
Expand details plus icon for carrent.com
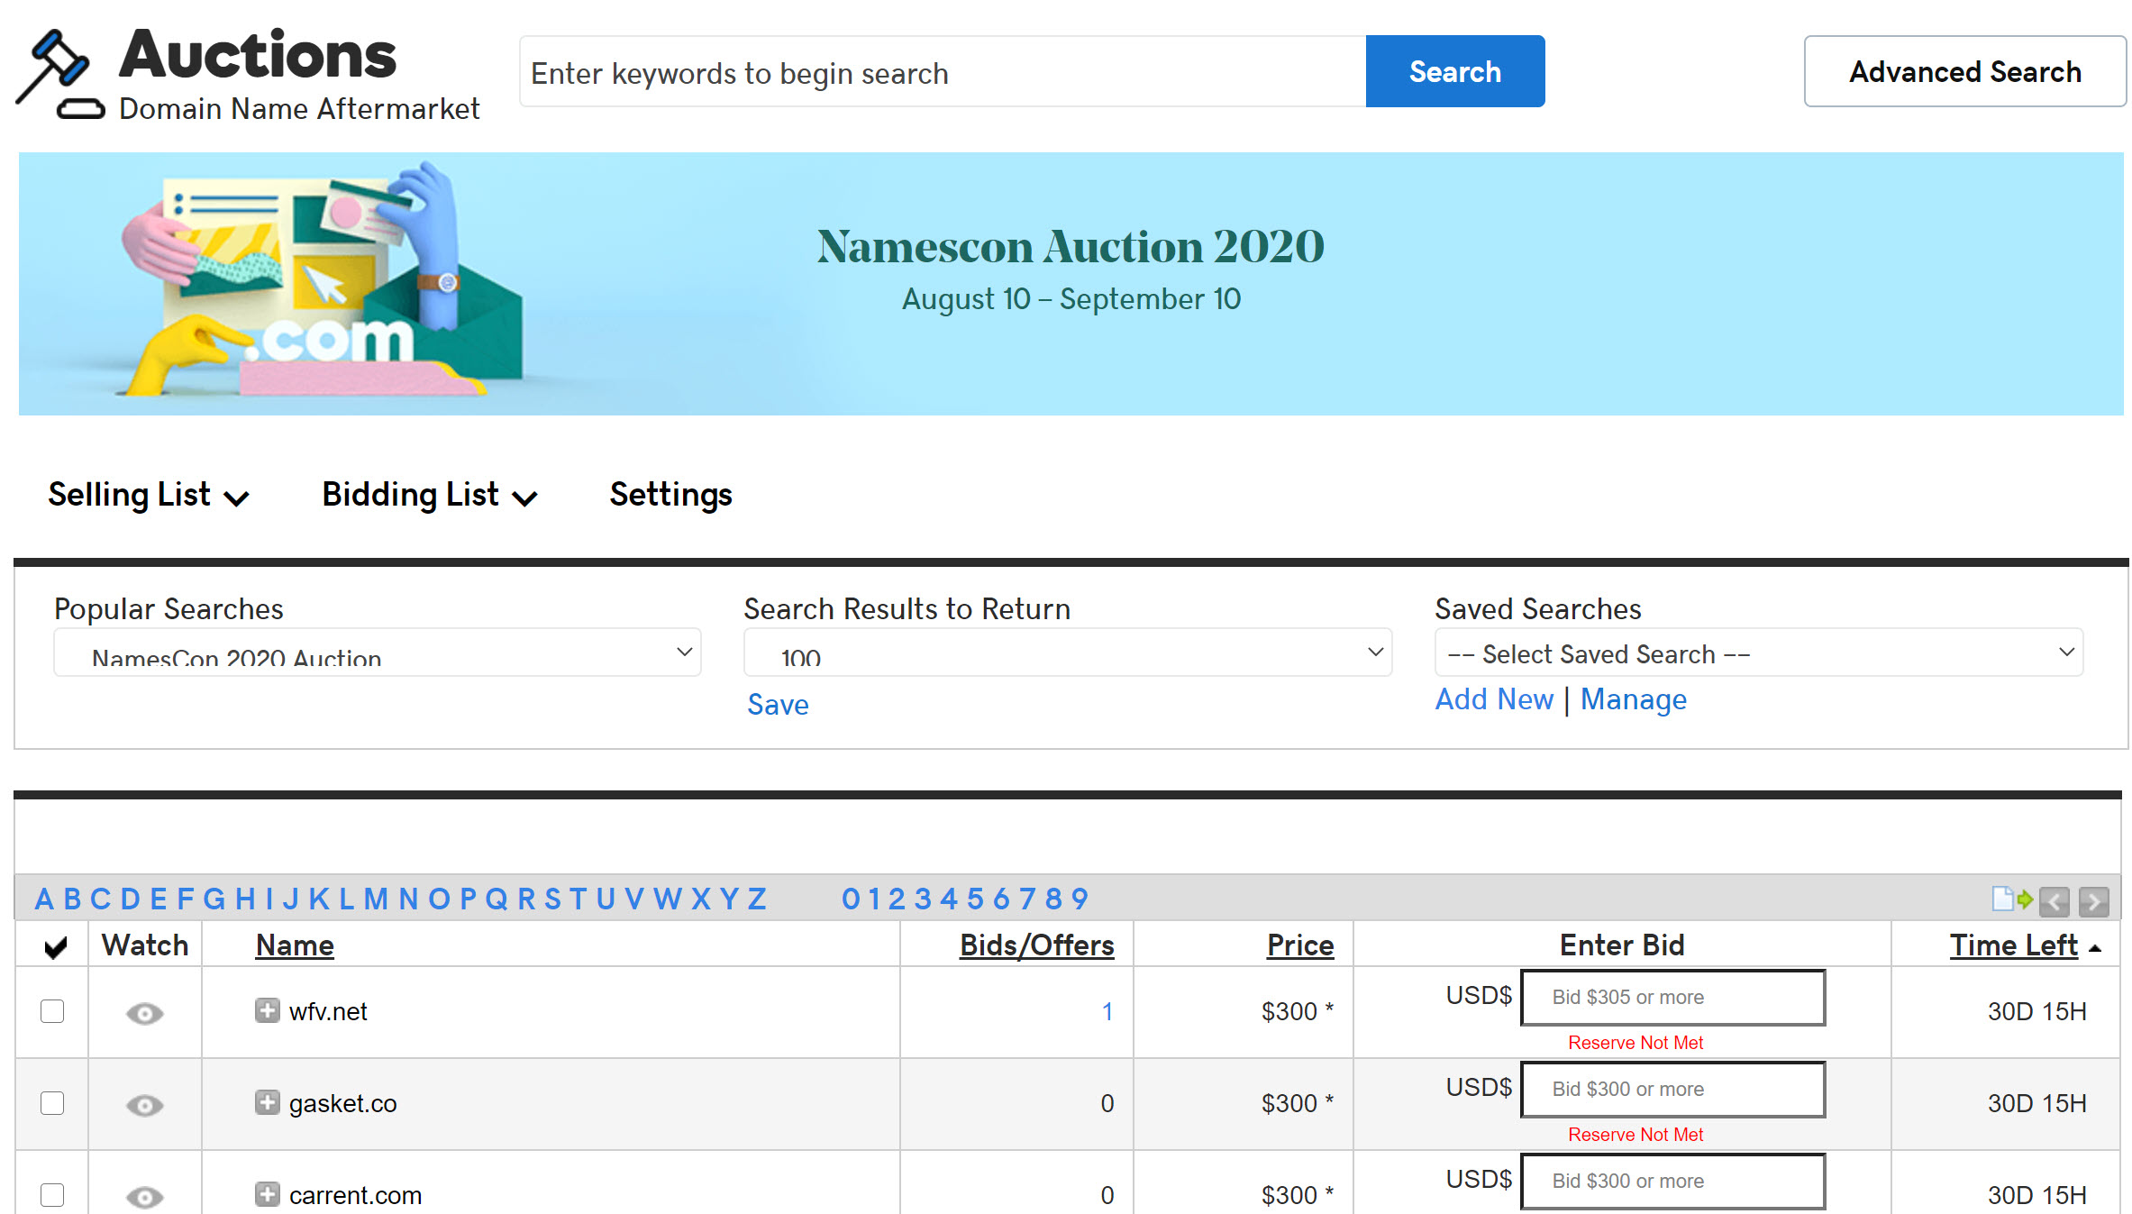pyautogui.click(x=267, y=1194)
